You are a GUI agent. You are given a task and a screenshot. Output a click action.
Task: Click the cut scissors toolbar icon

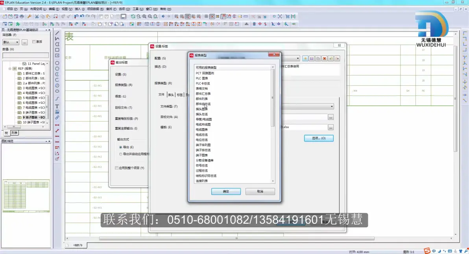(x=37, y=17)
